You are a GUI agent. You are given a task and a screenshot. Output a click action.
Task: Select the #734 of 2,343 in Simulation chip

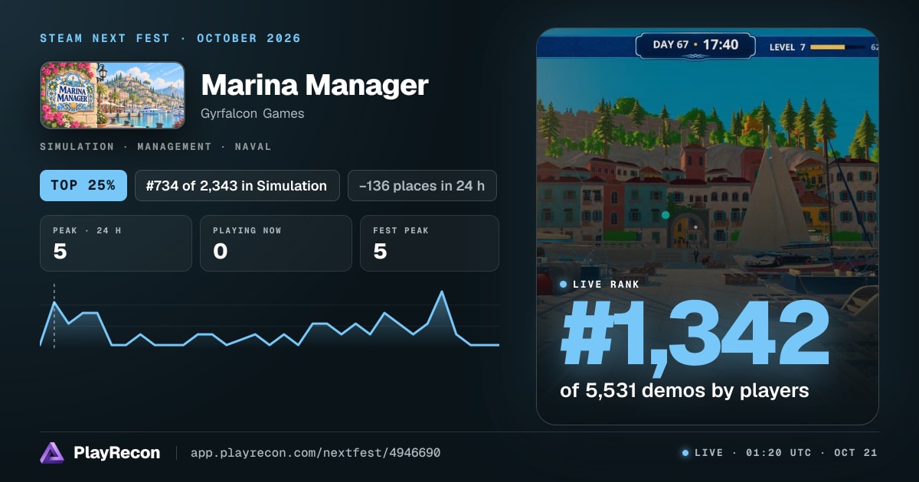pos(237,185)
